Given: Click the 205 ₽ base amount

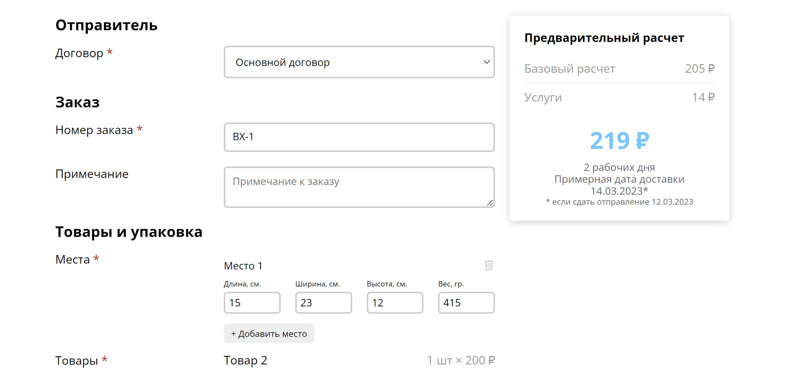Looking at the screenshot, I should click(700, 69).
